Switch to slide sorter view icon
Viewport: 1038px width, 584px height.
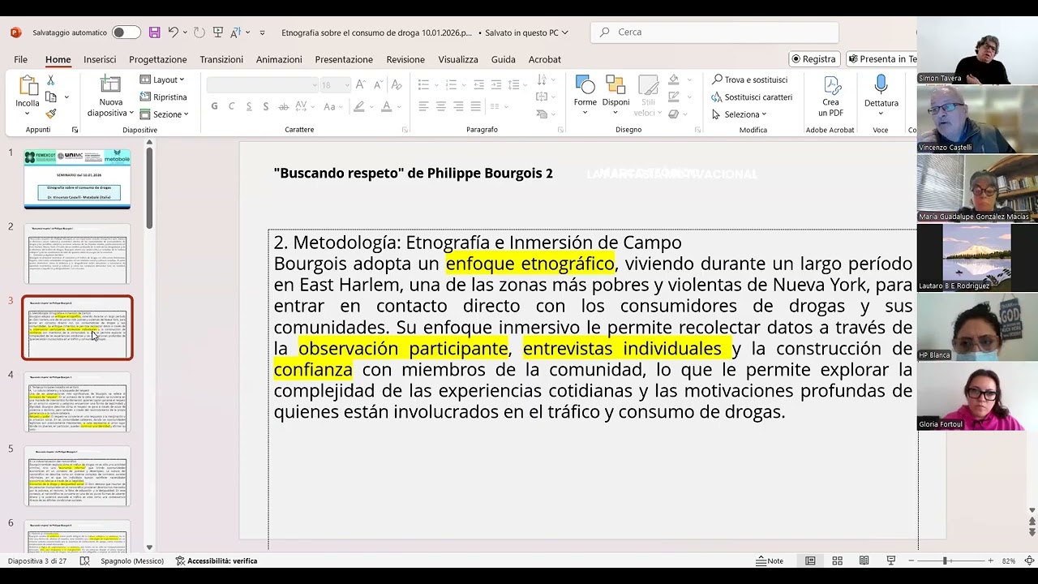(x=837, y=560)
